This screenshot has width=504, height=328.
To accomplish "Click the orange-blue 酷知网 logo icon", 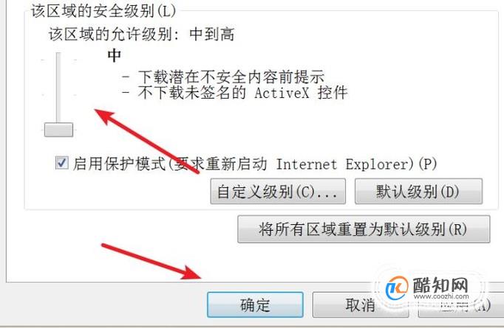I will pyautogui.click(x=397, y=288).
